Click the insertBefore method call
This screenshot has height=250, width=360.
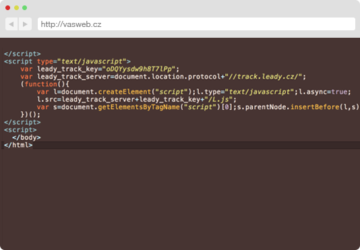point(316,107)
